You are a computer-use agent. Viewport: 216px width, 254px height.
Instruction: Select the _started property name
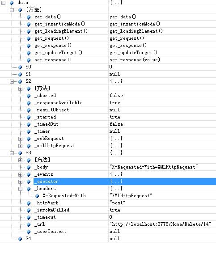pos(45,117)
